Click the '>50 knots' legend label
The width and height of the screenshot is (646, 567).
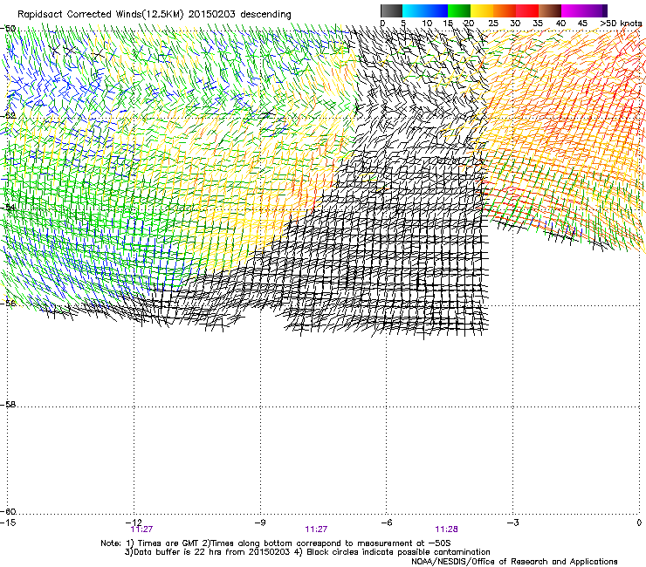click(621, 24)
